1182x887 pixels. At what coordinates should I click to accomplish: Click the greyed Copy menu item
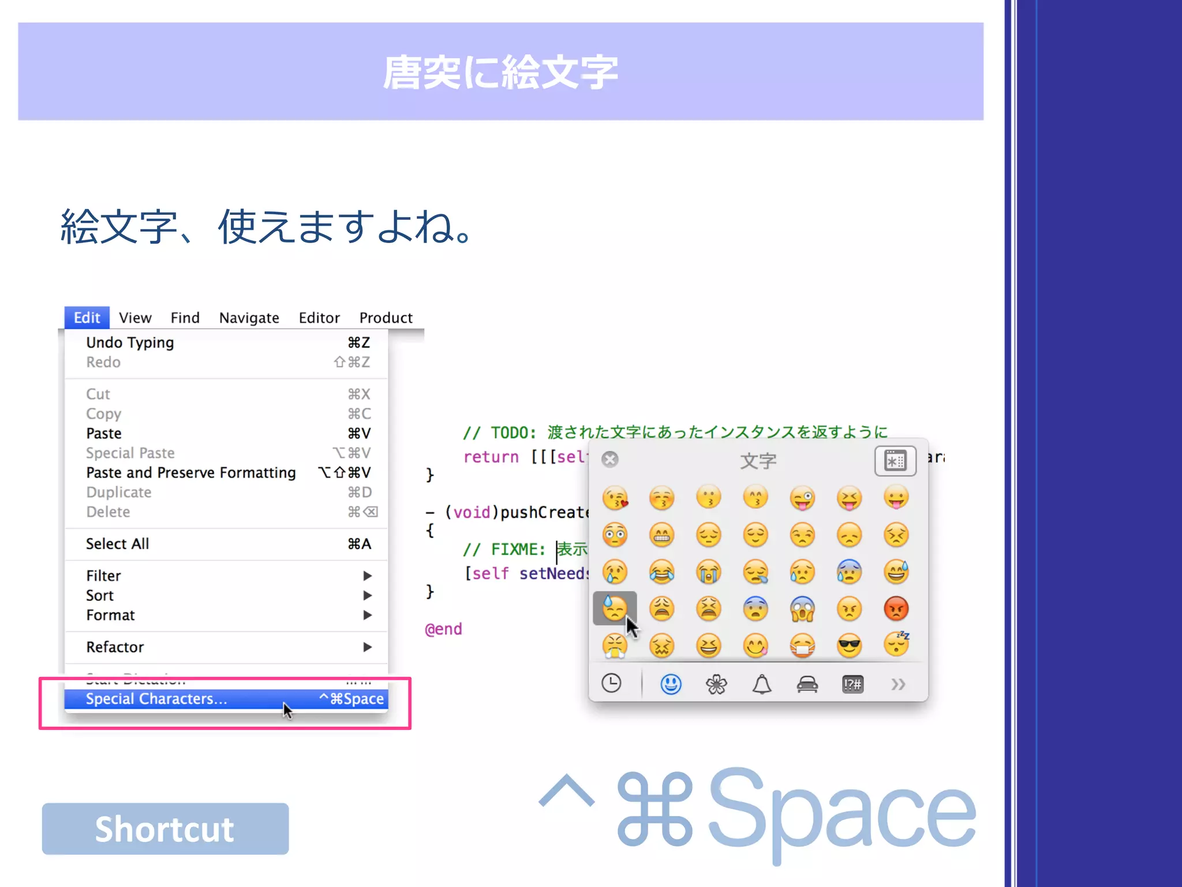[226, 413]
